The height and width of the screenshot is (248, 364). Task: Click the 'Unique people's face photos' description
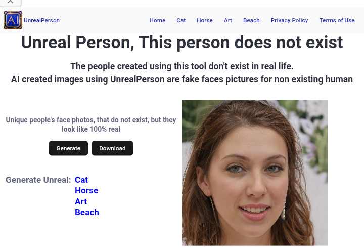[91, 125]
